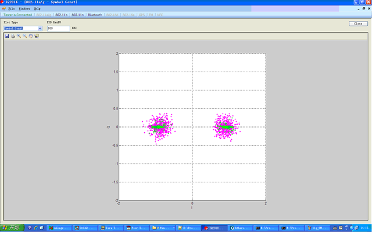The width and height of the screenshot is (372, 233).
Task: Switch to the 802.11n tab
Action: click(78, 15)
